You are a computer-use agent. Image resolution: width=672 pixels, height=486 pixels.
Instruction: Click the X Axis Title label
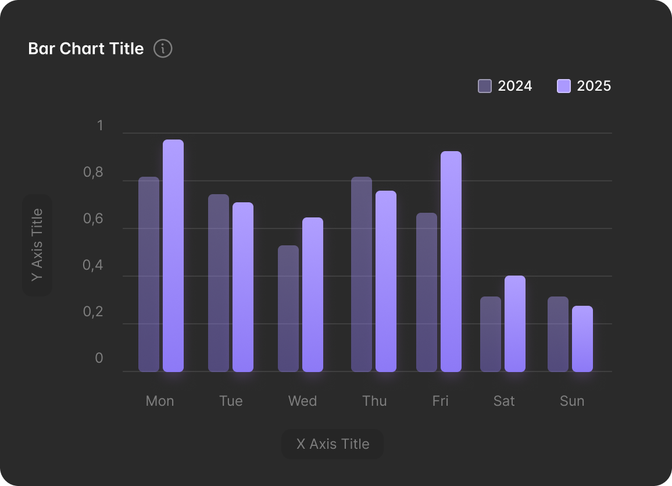coord(333,444)
